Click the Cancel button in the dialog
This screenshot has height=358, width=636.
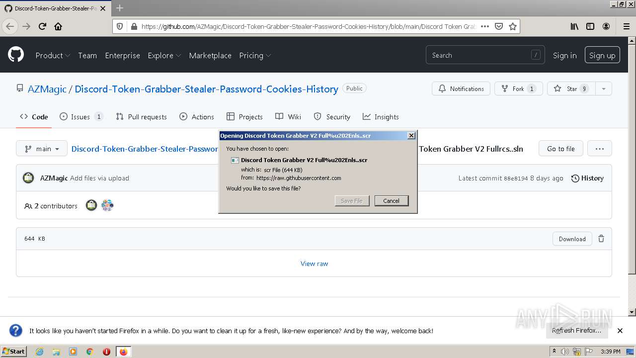pos(392,201)
